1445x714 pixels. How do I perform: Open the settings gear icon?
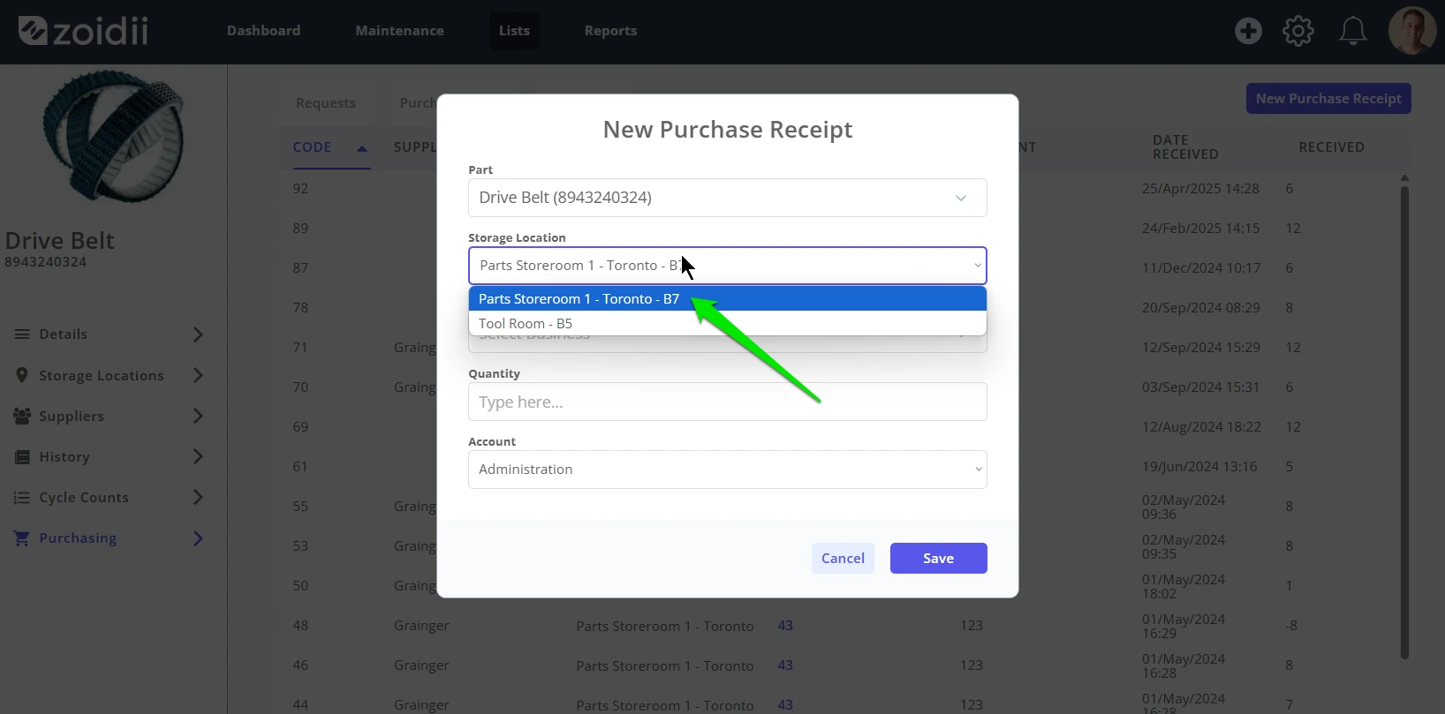[x=1298, y=31]
